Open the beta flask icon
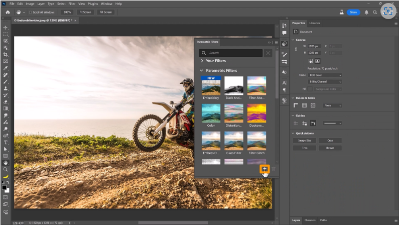Screen dimensions: 399x225 [x=342, y=12]
